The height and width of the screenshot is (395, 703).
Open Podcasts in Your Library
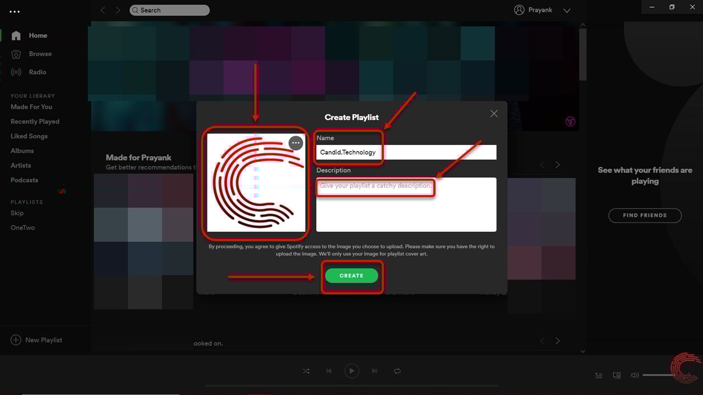tap(24, 180)
